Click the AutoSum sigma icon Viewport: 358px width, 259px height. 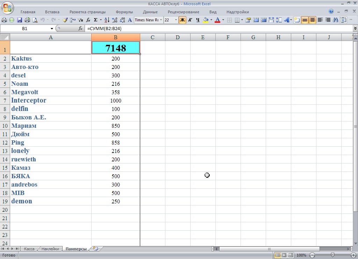click(96, 20)
